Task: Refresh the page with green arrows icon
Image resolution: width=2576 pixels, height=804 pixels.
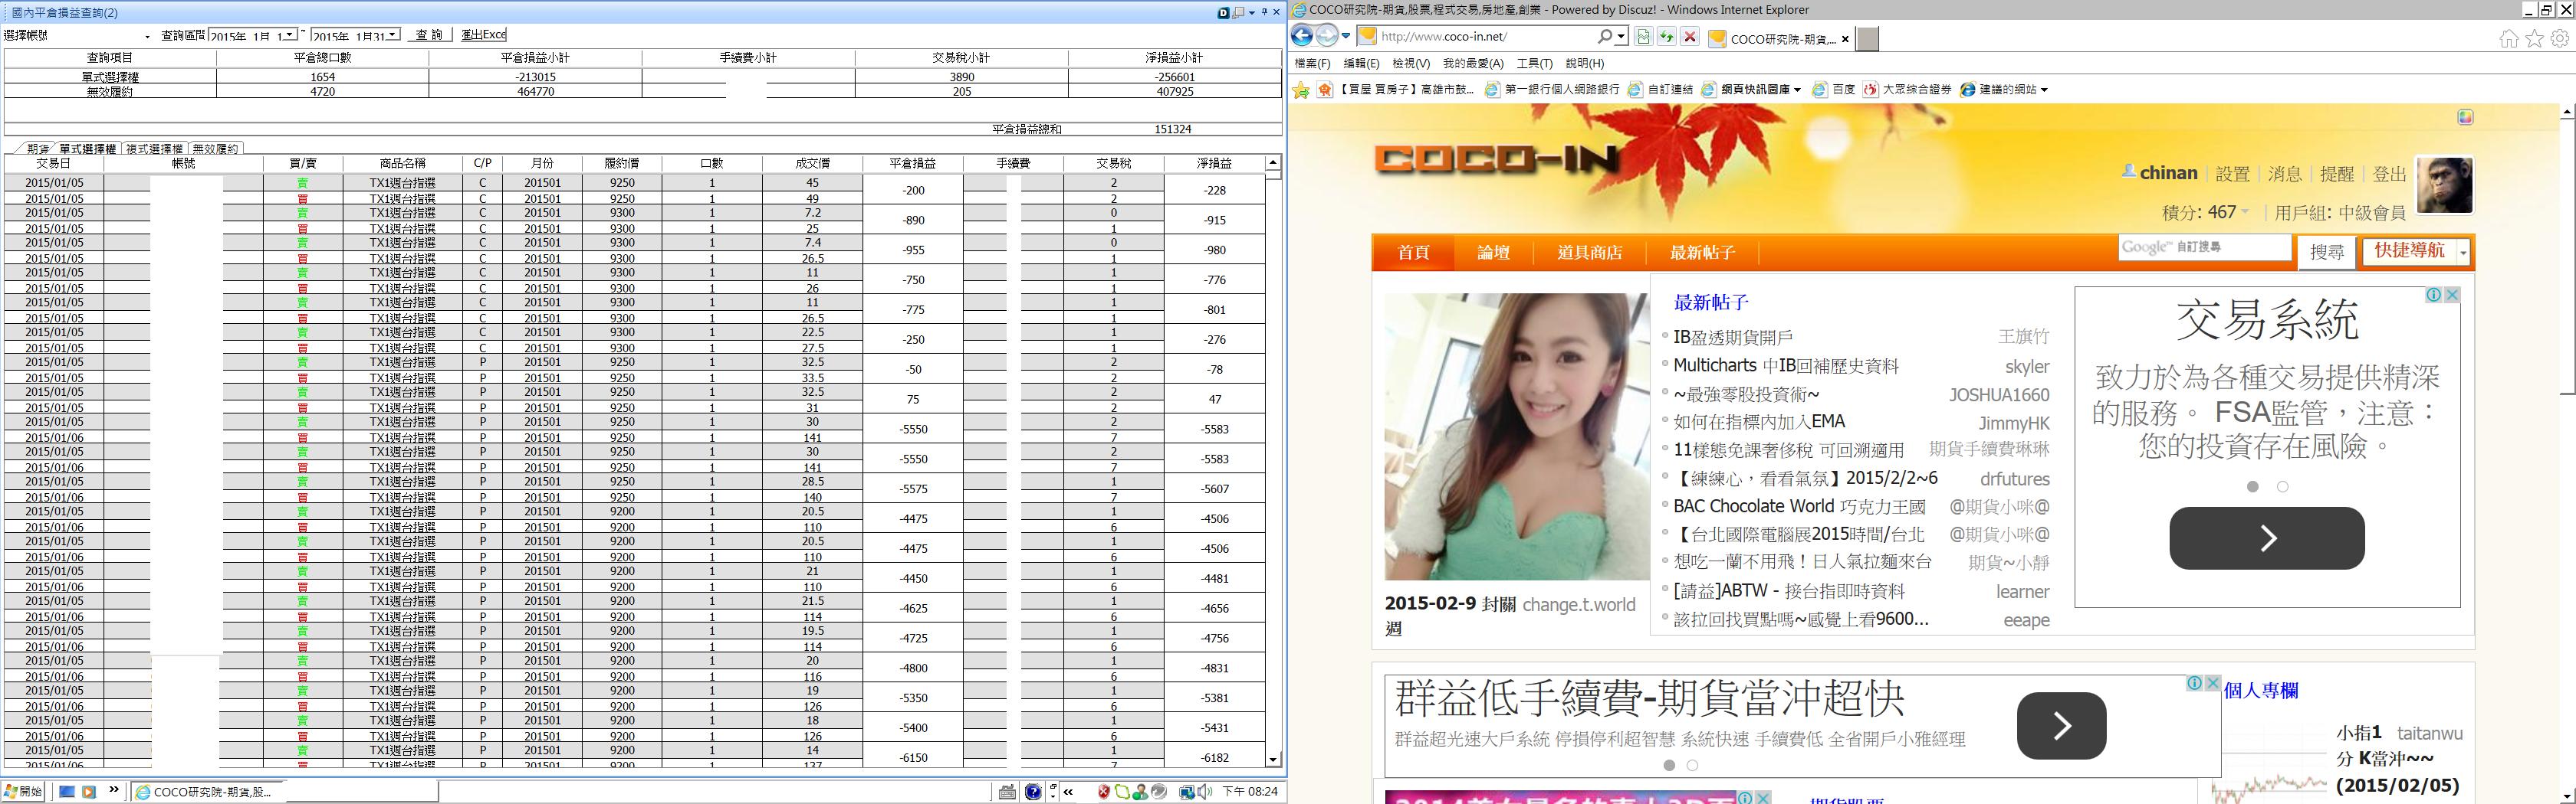Action: coord(1666,37)
